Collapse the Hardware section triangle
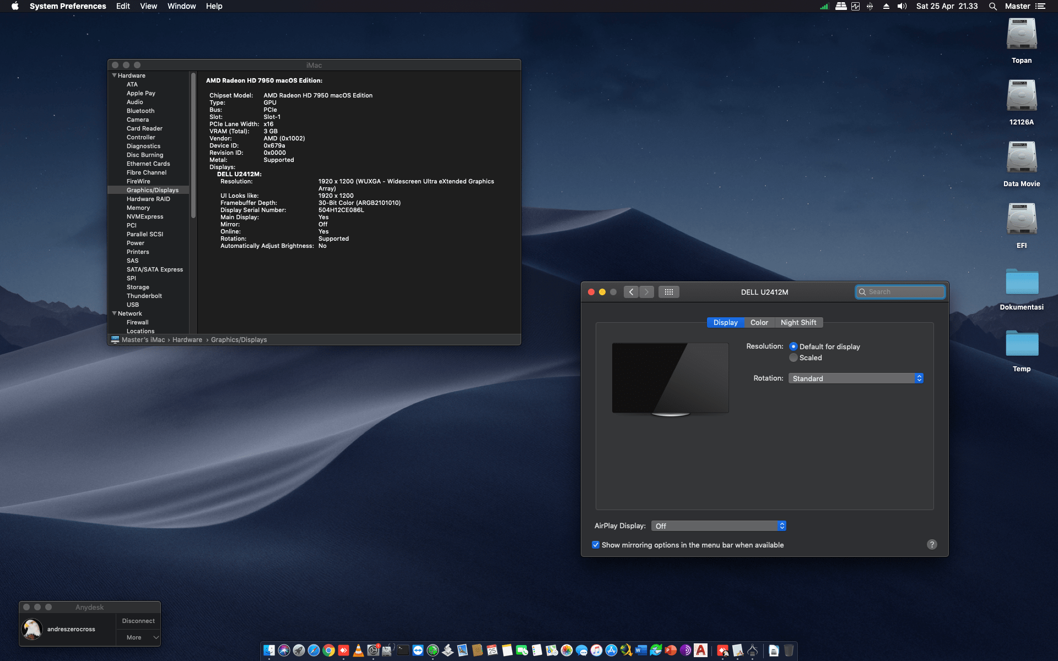Screen dimensions: 1058x661 click(114, 75)
